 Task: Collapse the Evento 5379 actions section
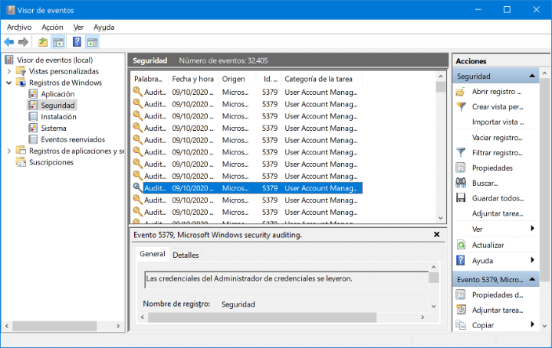(532, 279)
